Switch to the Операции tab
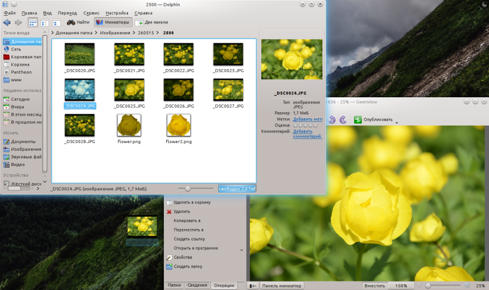Viewport: 489px width, 290px height. click(224, 285)
